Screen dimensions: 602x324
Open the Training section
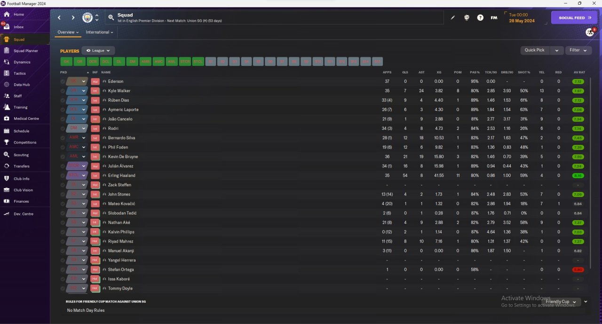point(21,107)
